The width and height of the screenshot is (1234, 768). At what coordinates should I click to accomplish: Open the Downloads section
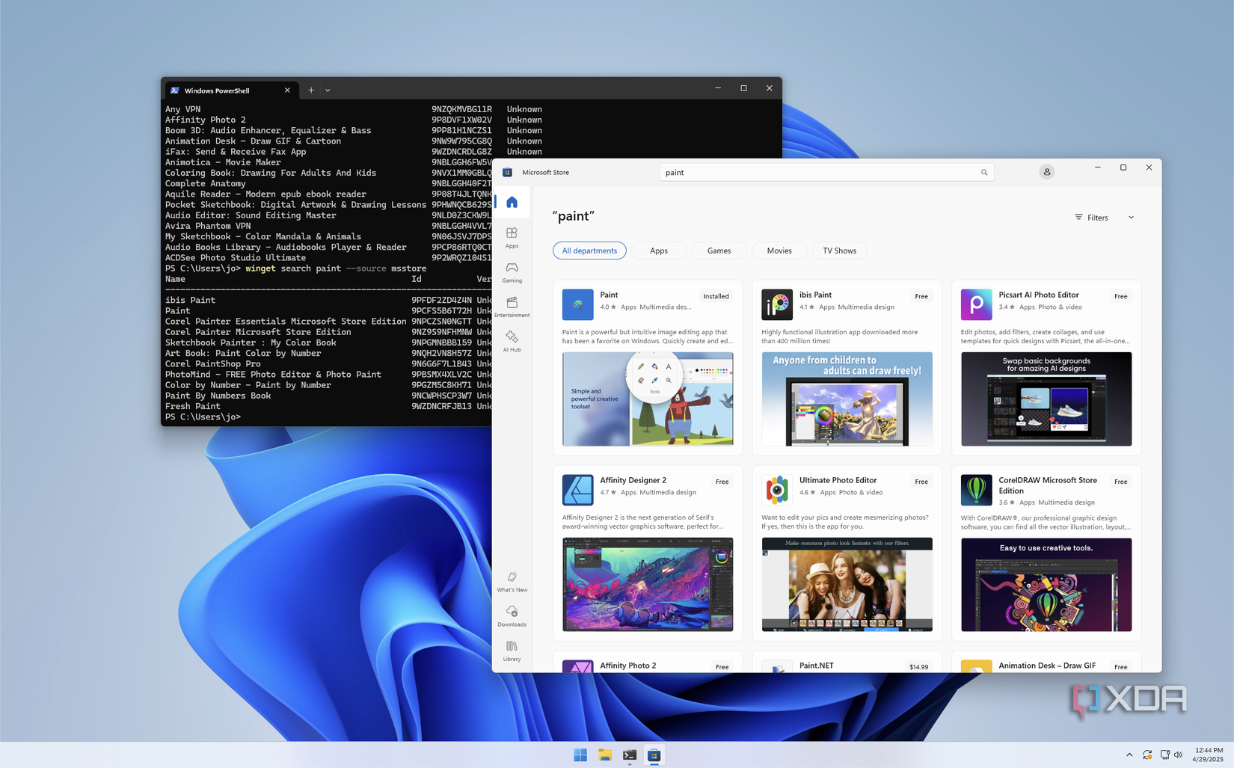pyautogui.click(x=512, y=616)
